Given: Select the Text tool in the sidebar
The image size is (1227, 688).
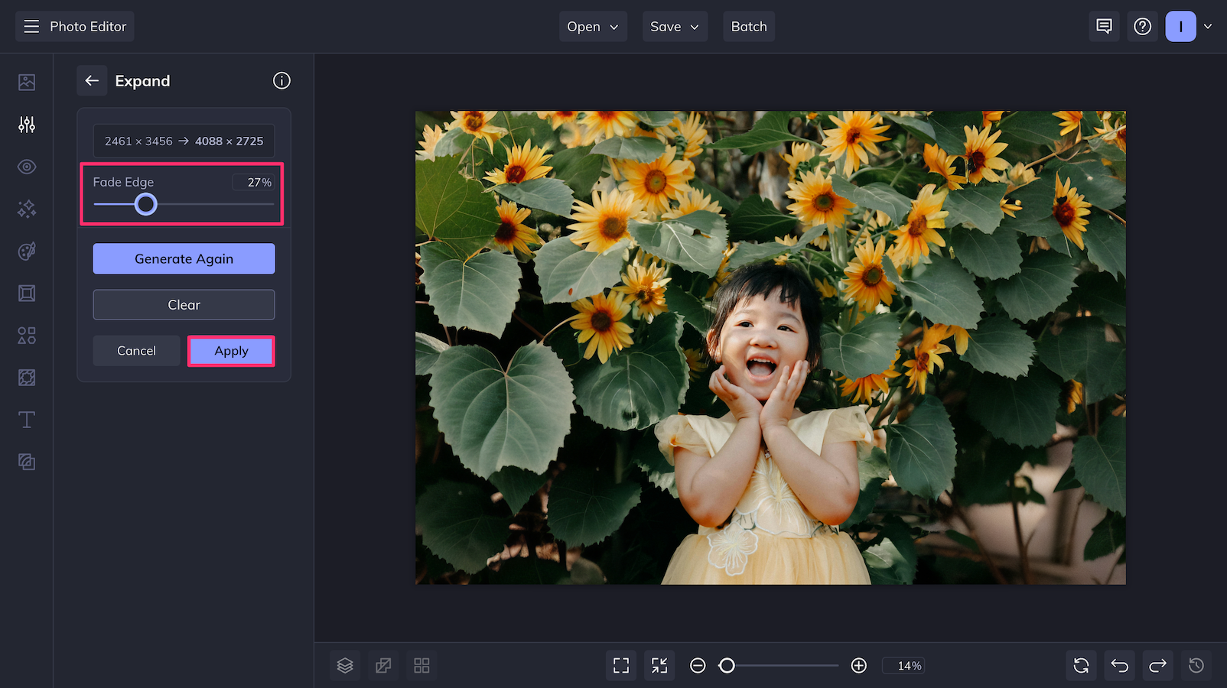Looking at the screenshot, I should pos(27,419).
